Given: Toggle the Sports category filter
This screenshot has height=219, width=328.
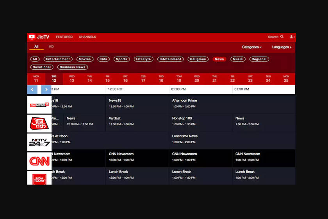Looking at the screenshot, I should click(121, 59).
